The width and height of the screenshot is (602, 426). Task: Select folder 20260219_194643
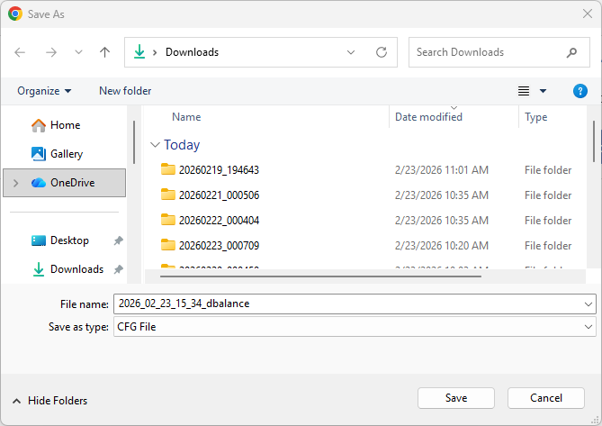(219, 169)
